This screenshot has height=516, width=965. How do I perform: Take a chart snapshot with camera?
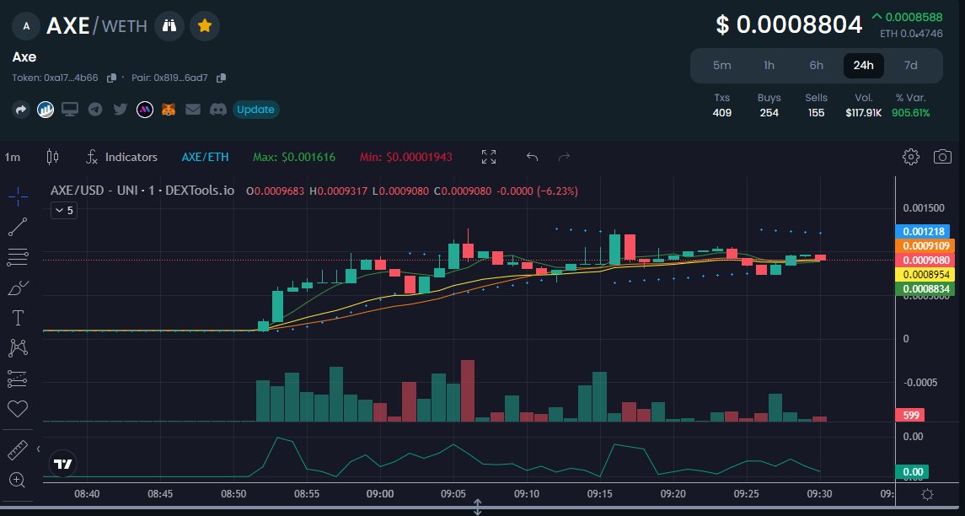(942, 157)
